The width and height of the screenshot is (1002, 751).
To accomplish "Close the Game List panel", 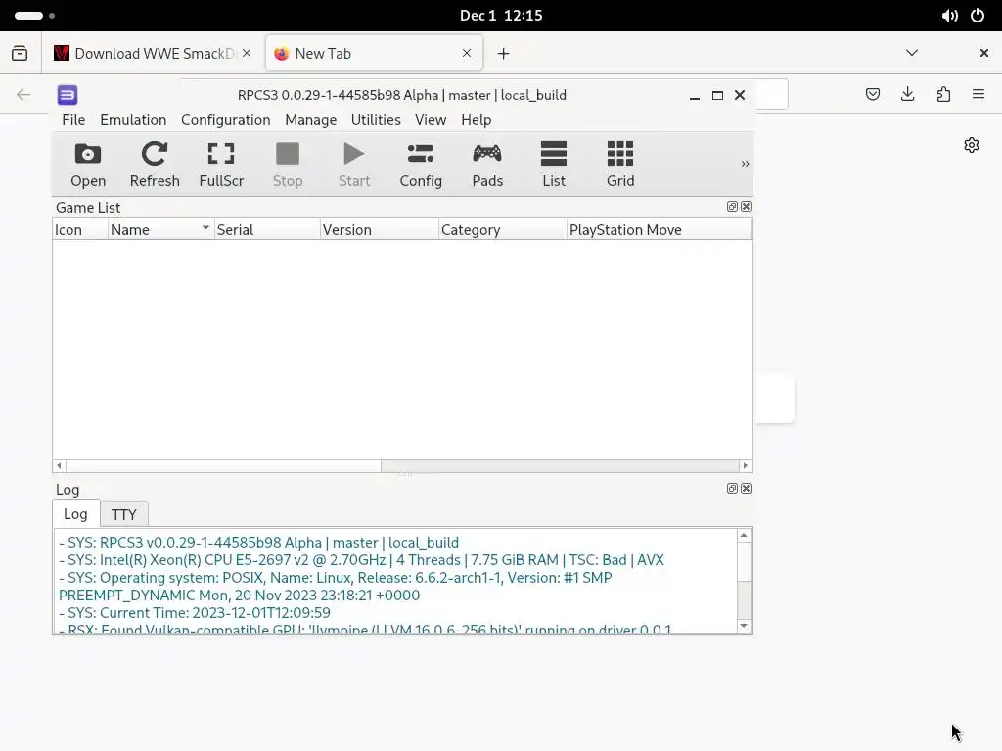I will click(746, 207).
